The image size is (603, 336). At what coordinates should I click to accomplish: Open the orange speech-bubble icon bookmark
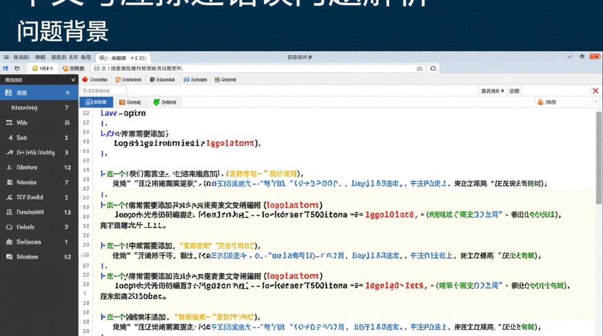(129, 79)
